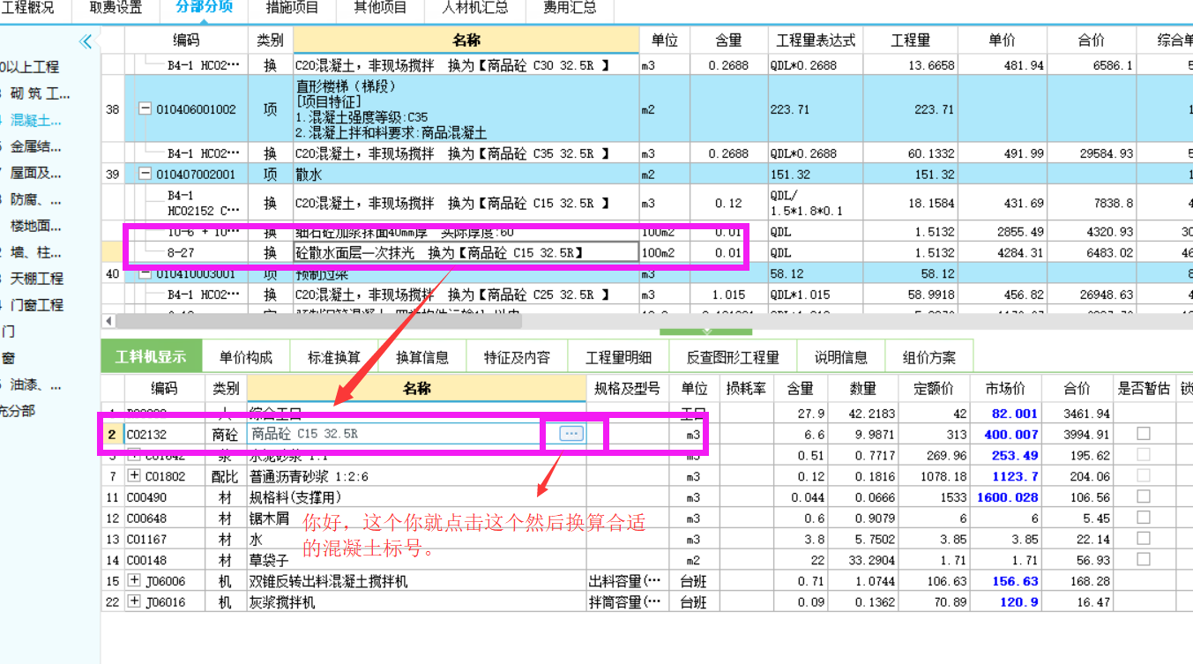Expand machine J06016 灰浆搅拌机 node
Screen dimensions: 1193x664
(x=134, y=602)
